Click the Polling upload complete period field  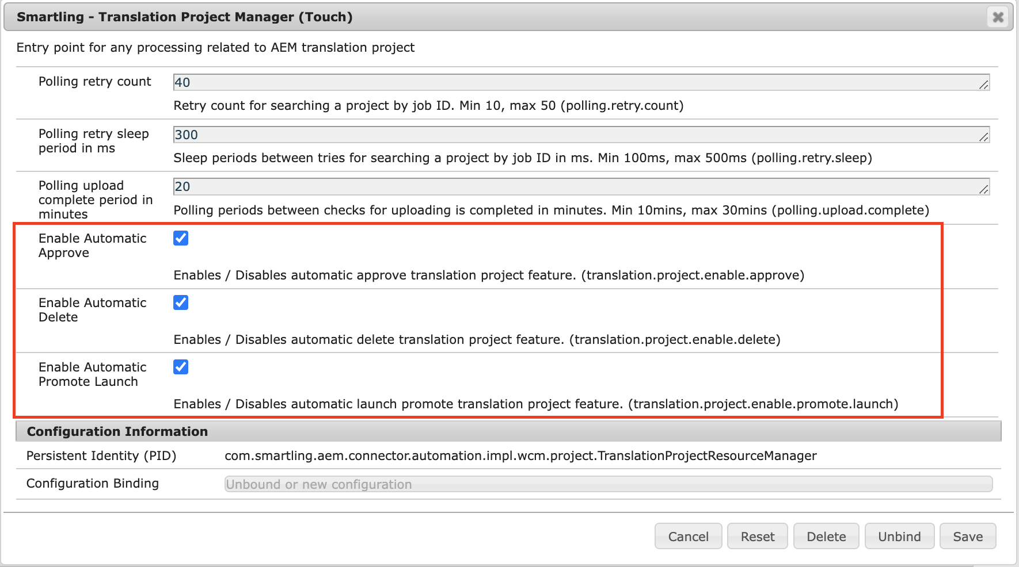click(581, 186)
